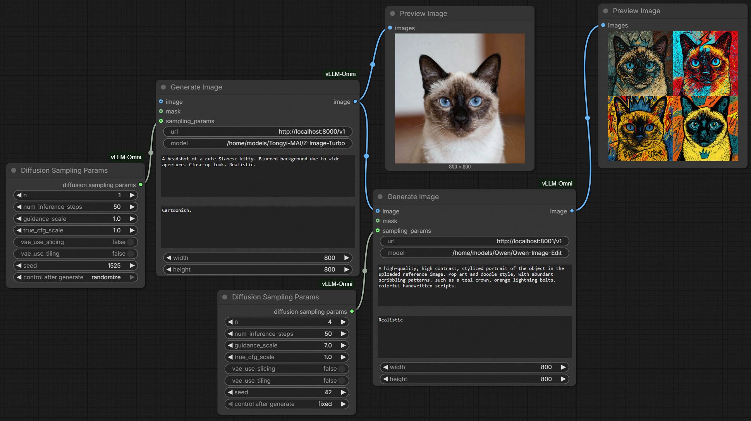751x421 pixels.
Task: Toggle vae_use_slicing in the seed-1525 sampling node
Action: tap(76, 242)
